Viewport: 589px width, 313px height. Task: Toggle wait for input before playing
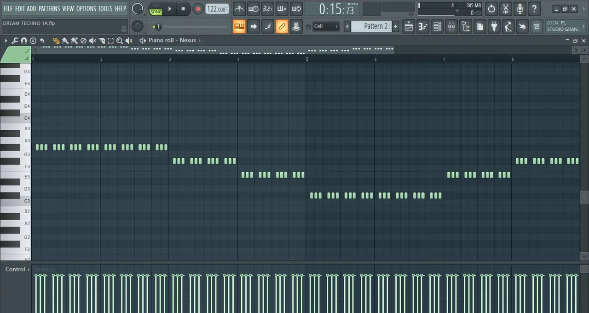click(253, 9)
